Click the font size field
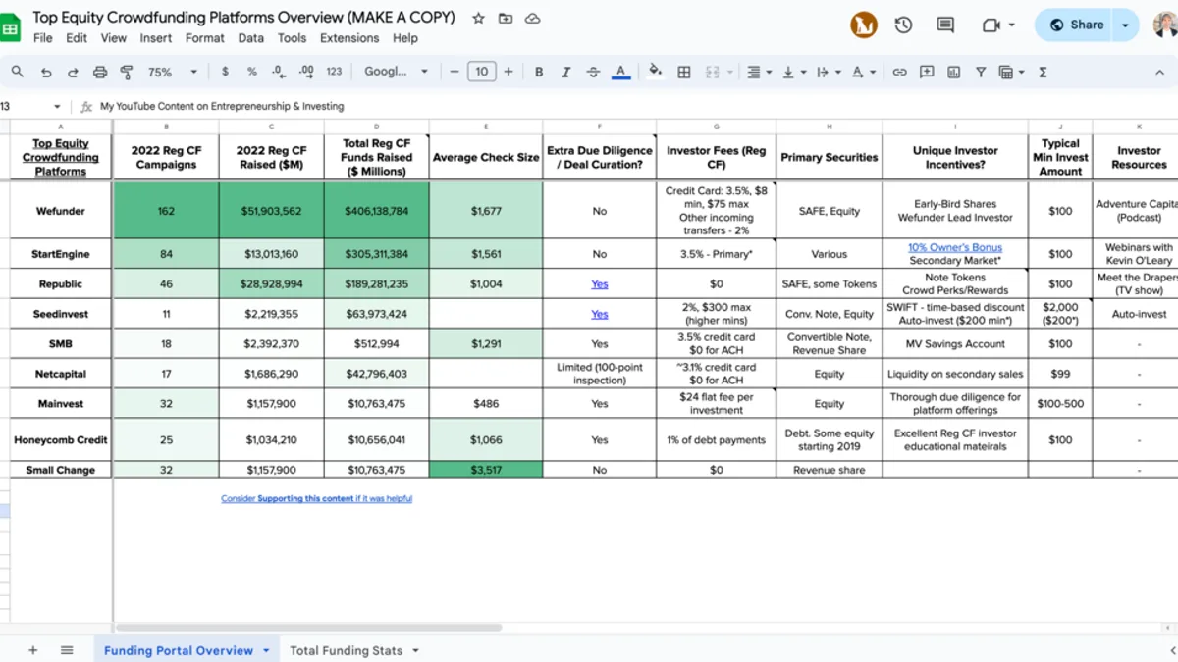Image resolution: width=1178 pixels, height=662 pixels. coord(481,72)
